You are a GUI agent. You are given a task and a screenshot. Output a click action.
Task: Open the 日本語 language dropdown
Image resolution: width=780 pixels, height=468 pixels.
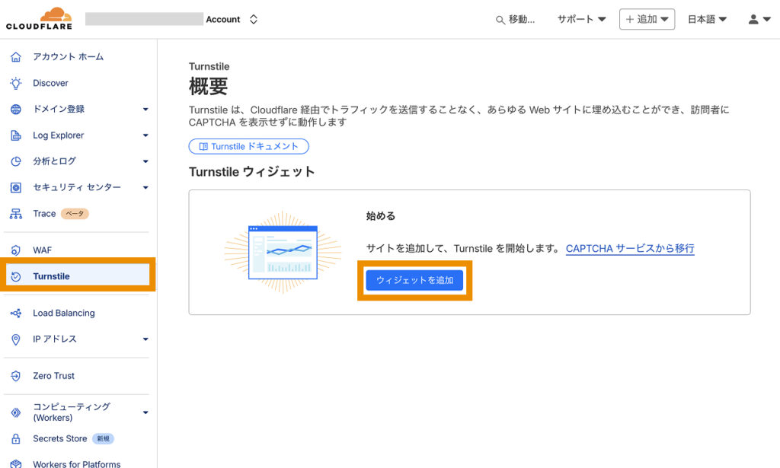click(707, 20)
